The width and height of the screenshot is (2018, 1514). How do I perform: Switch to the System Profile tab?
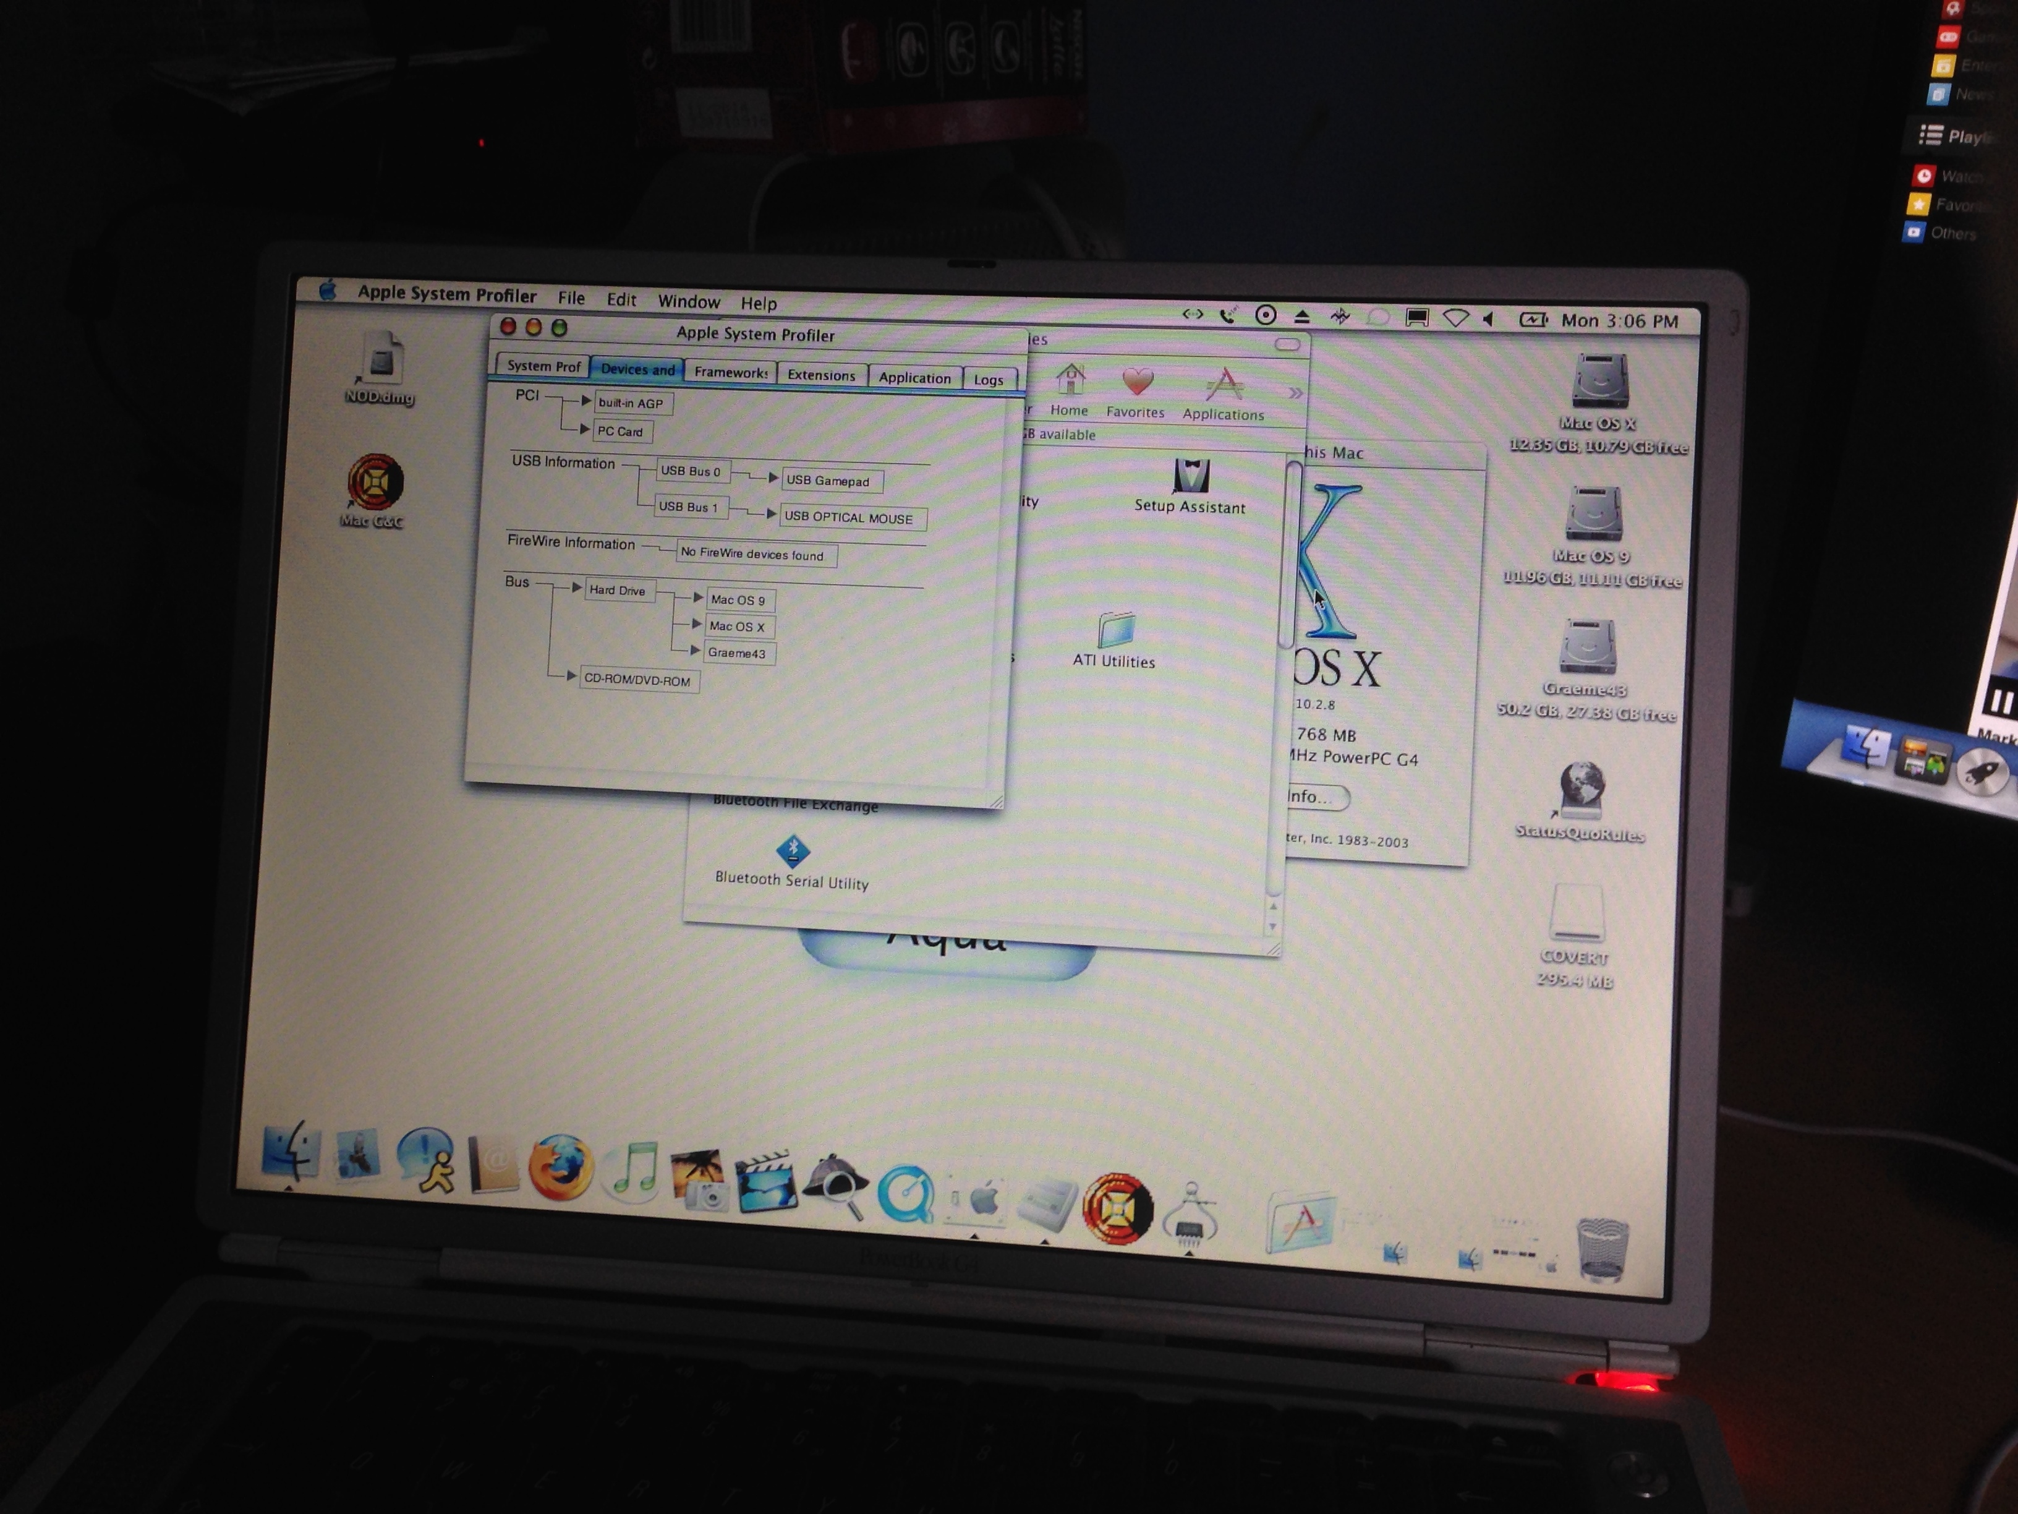pos(543,365)
